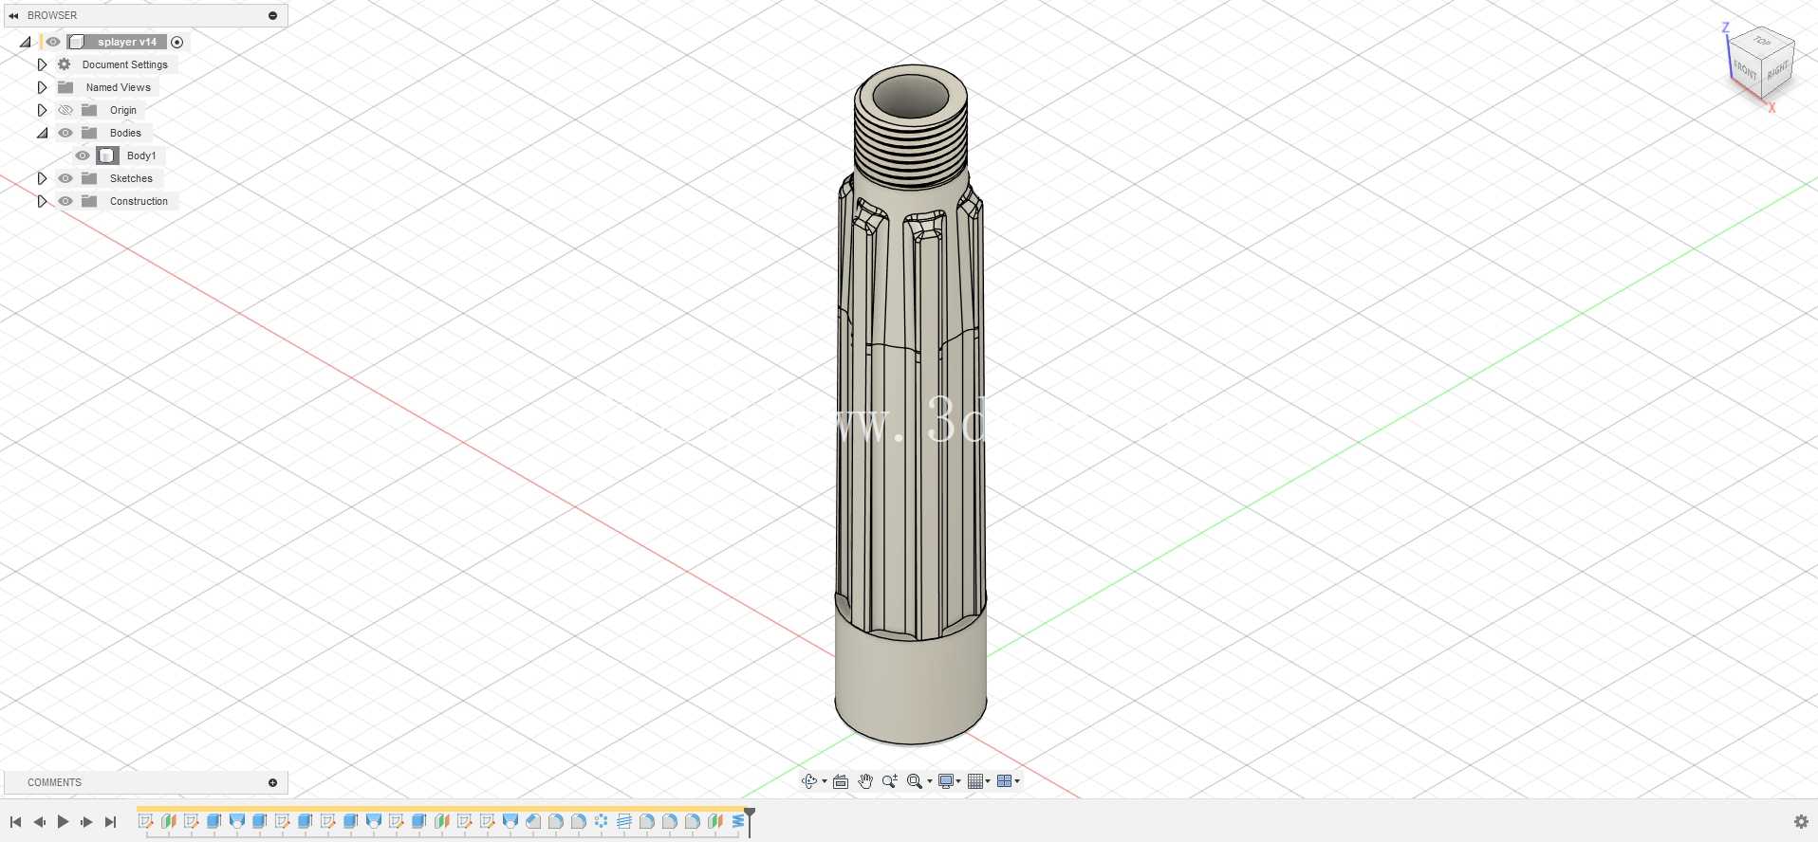Click the Grid and Snaps icon
Image resolution: width=1818 pixels, height=842 pixels.
pyautogui.click(x=975, y=781)
